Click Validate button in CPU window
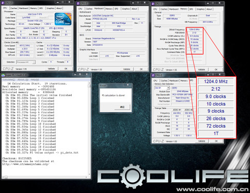This screenshot has height=193, width=250. 51,68
